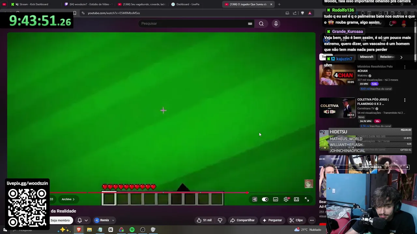Open the on-screen keyboard icon in search box
The width and height of the screenshot is (417, 234).
[250, 23]
